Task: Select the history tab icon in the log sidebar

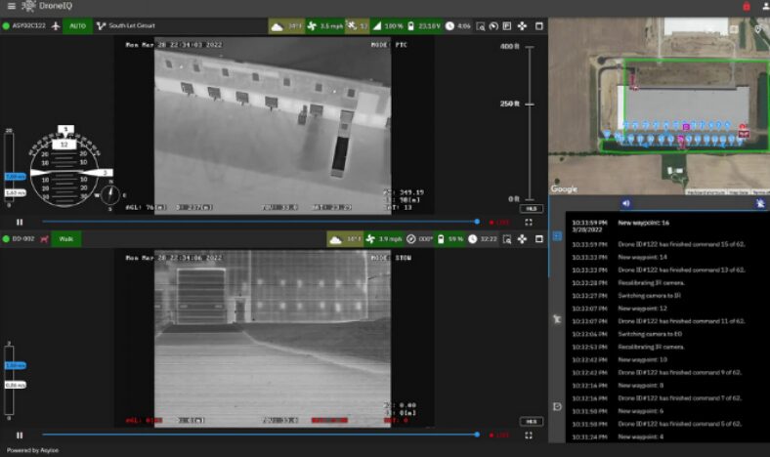Action: pyautogui.click(x=557, y=406)
